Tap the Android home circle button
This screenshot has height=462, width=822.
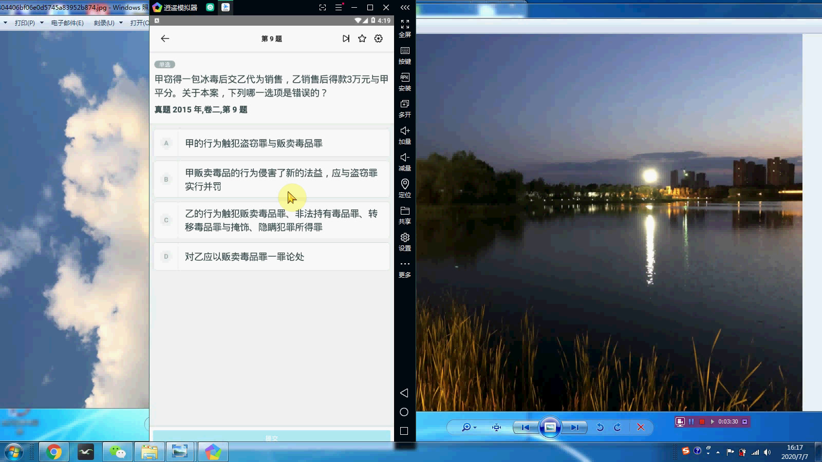(x=404, y=412)
